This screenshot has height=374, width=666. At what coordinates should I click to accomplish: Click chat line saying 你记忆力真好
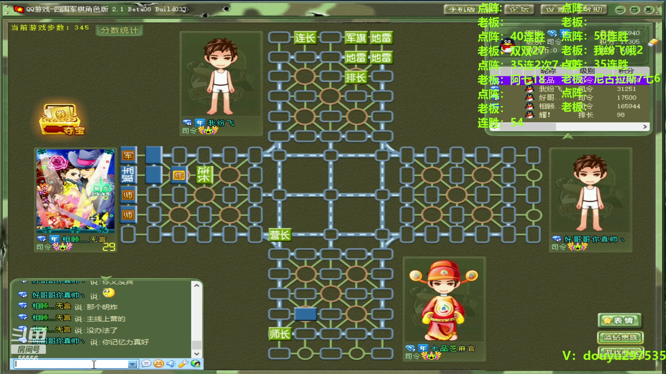click(126, 342)
